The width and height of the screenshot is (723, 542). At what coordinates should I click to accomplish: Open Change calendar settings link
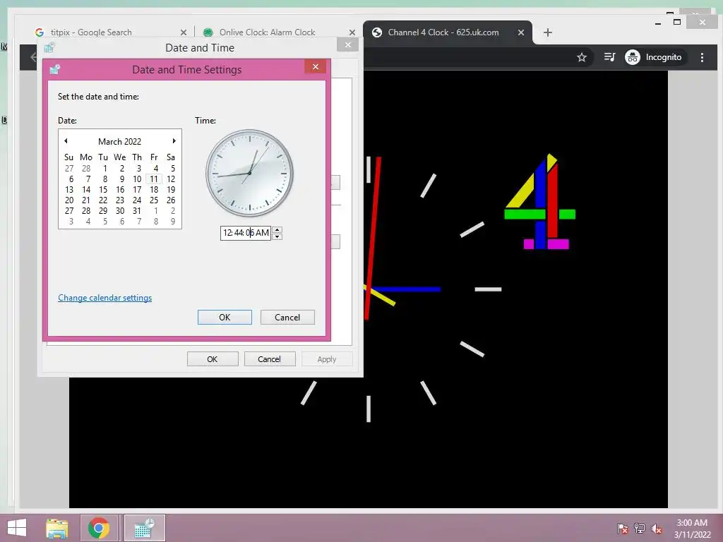(104, 298)
